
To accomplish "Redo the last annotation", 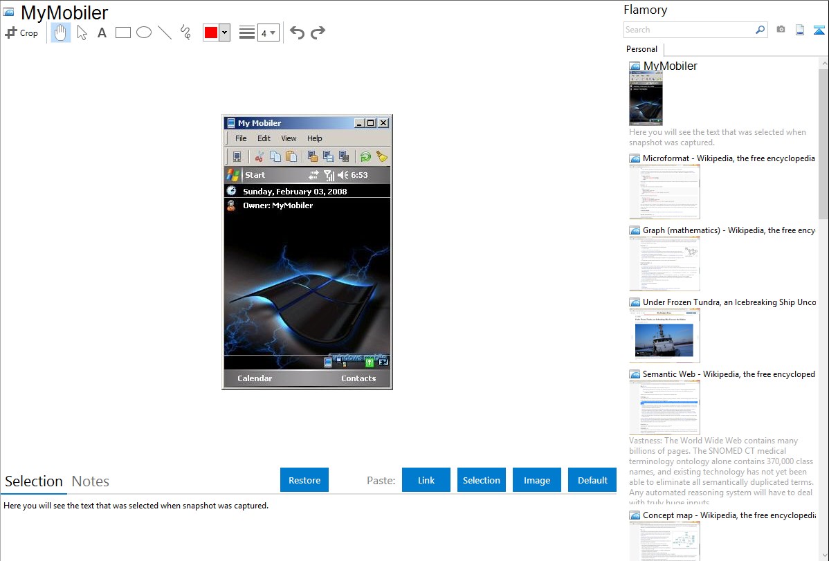I will click(318, 33).
